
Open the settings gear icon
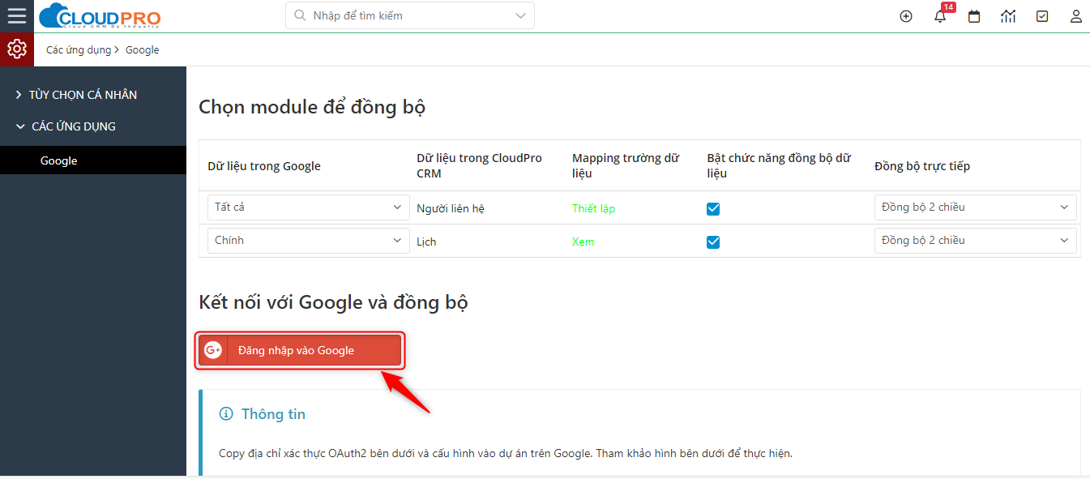coord(17,49)
